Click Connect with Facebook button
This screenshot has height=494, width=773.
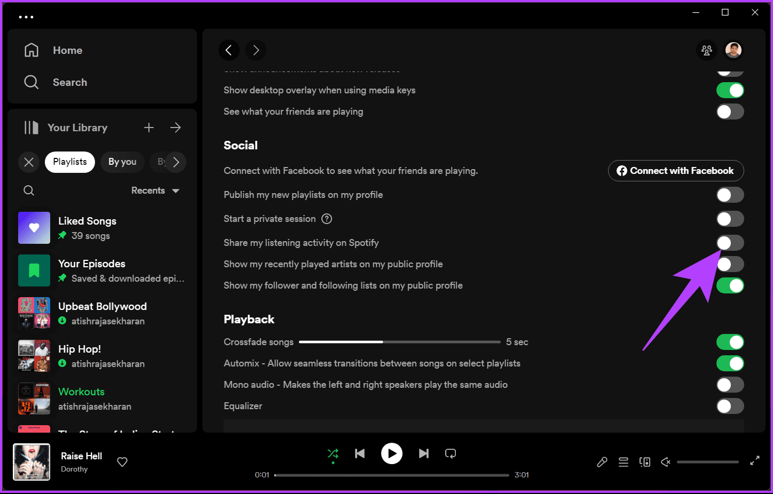pyautogui.click(x=676, y=171)
